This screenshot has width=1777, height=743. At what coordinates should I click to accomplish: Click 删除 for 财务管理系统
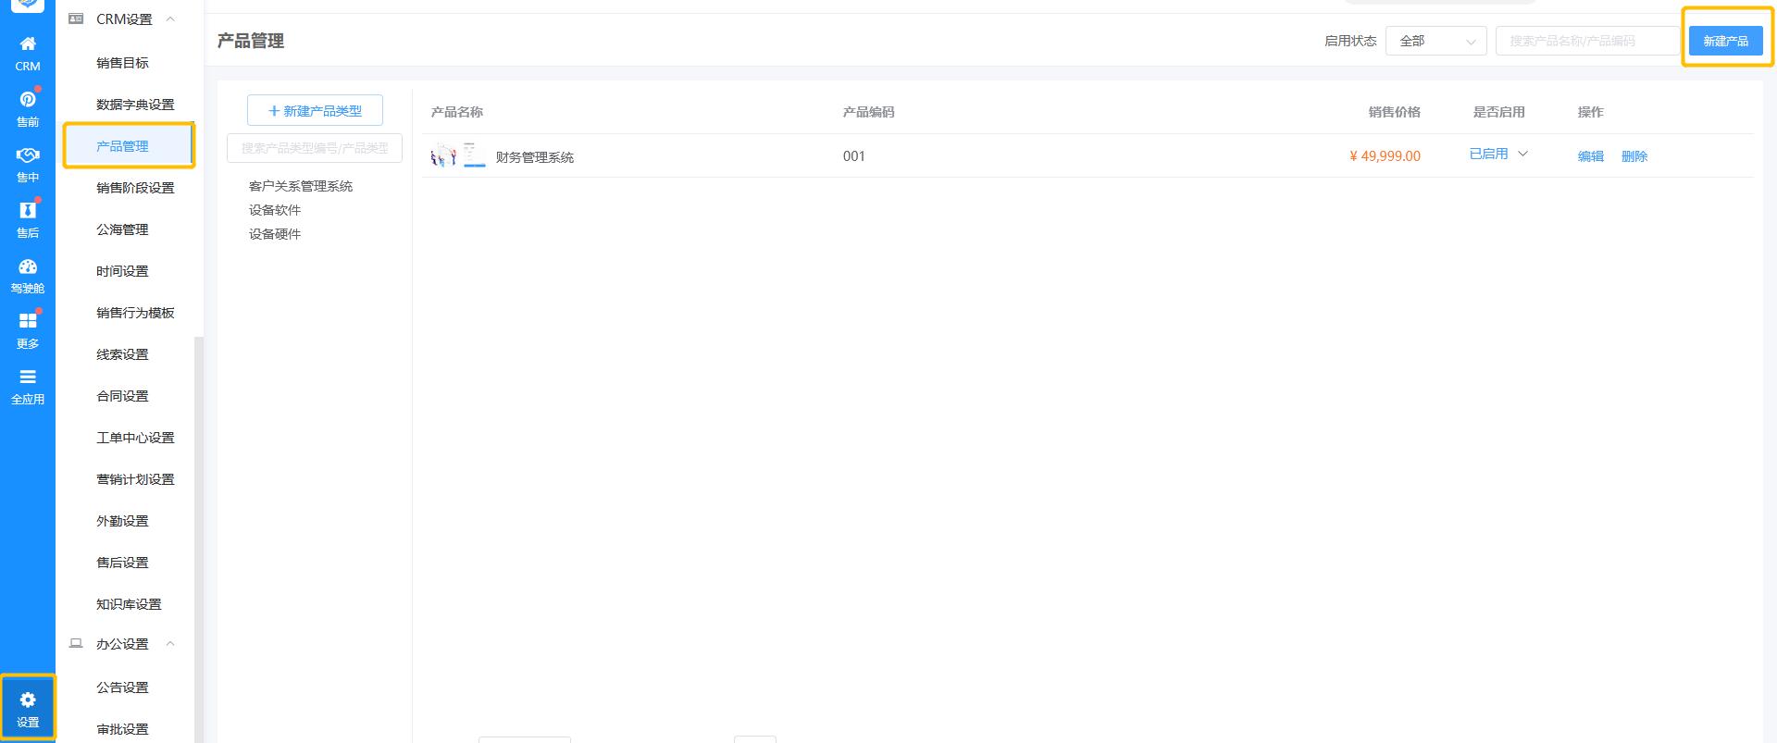1634,156
